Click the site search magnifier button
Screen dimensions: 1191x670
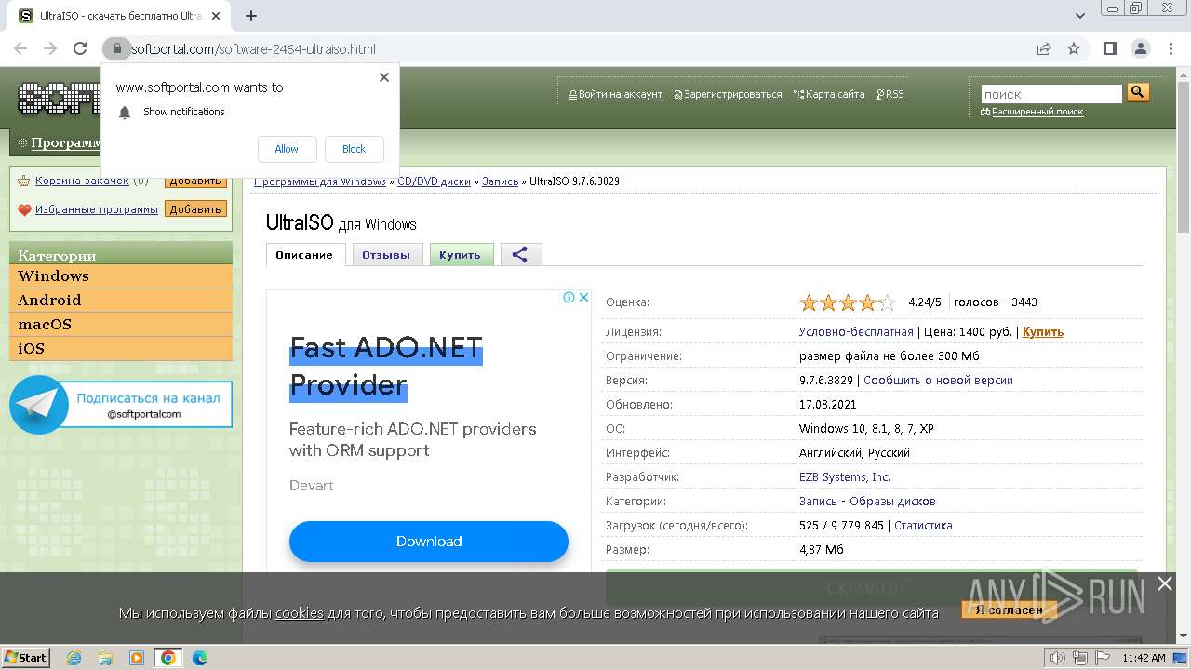[1138, 92]
